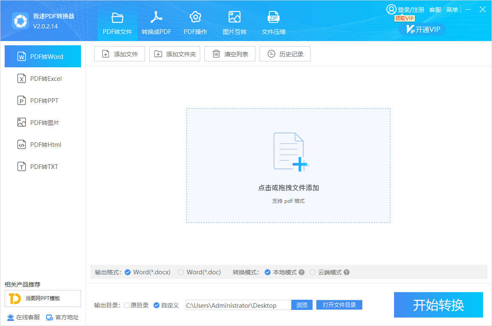Image resolution: width=492 pixels, height=326 pixels.
Task: Open the PDF转PPT converter
Action: coord(42,100)
